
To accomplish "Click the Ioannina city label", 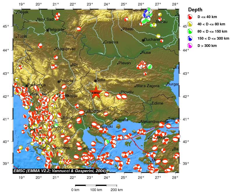I will [x=62, y=148].
